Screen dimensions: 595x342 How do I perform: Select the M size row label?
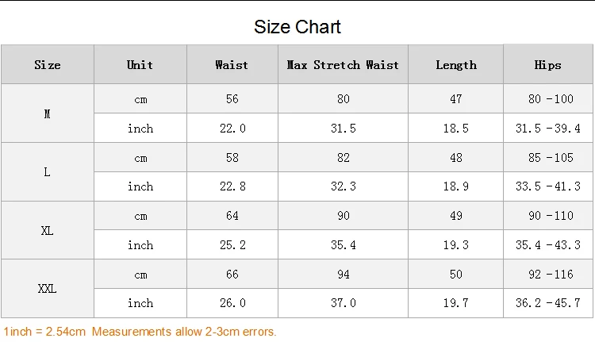point(48,113)
